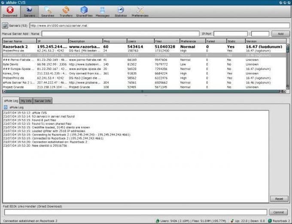The height and width of the screenshot is (224, 292).
Task: Sort by Description column header
Action: pyautogui.click(x=85, y=41)
